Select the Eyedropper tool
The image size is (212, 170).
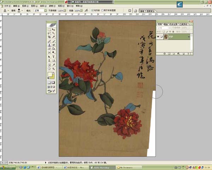[54, 65]
